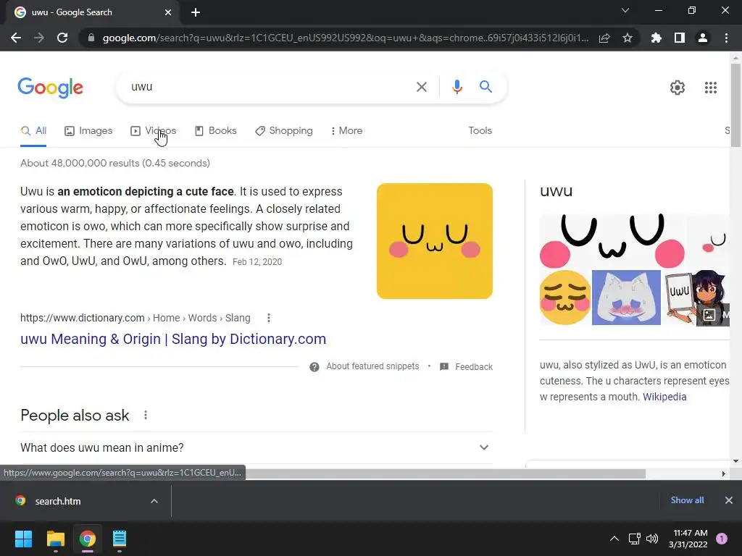742x556 pixels.
Task: Open People also ask options menu
Action: coord(146,415)
